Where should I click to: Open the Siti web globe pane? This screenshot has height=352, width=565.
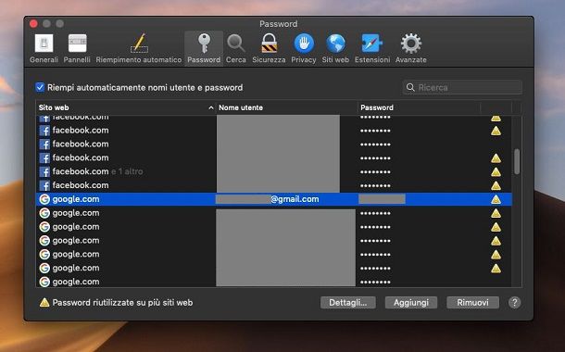click(x=335, y=49)
